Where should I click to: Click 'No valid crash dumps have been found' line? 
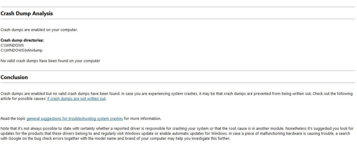click(50, 61)
